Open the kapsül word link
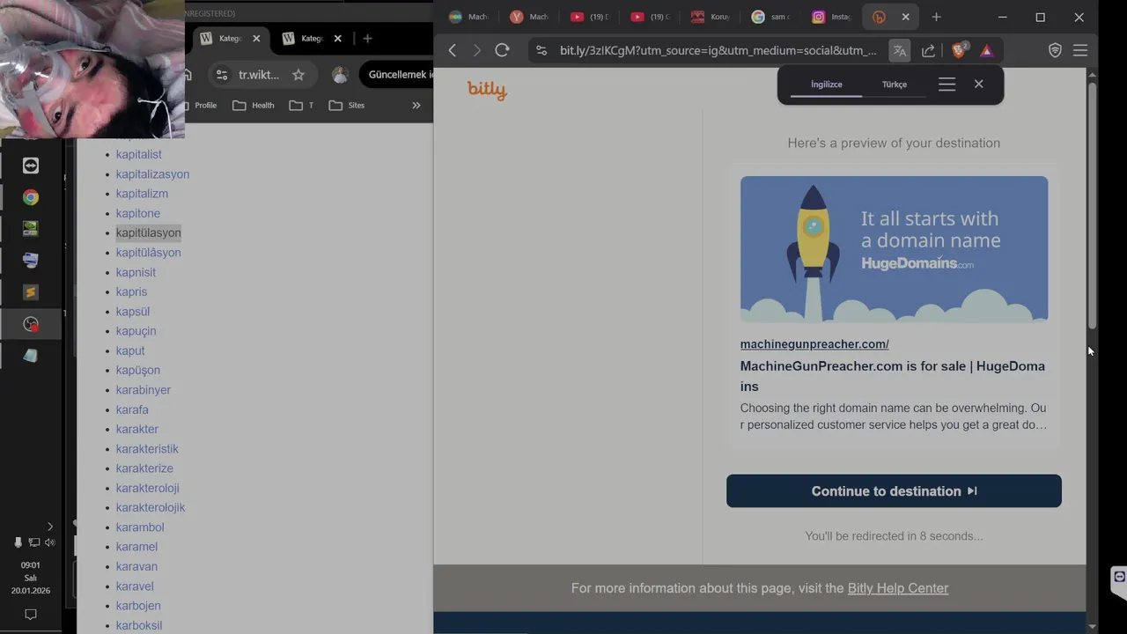 coord(133,311)
